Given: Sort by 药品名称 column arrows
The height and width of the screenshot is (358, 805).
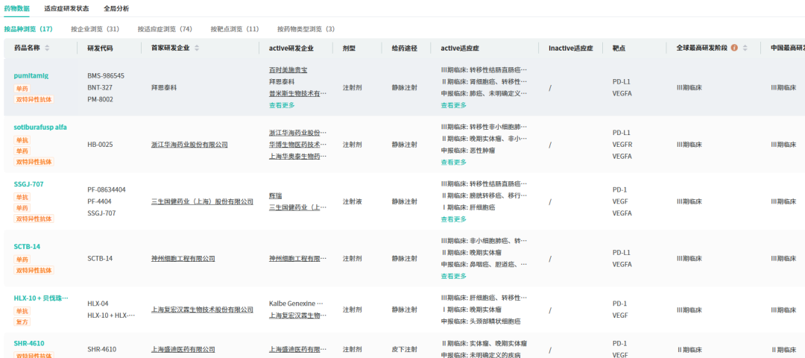Looking at the screenshot, I should 47,48.
